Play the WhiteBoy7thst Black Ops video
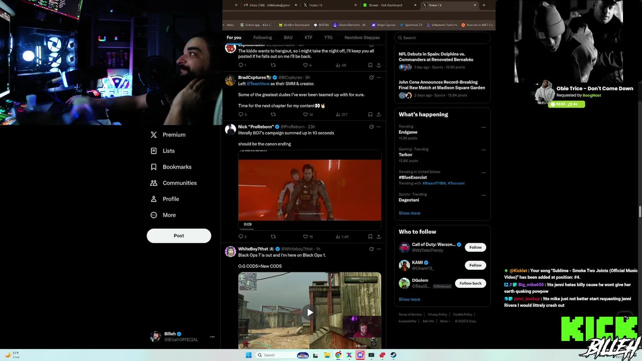642x361 pixels. (310, 312)
